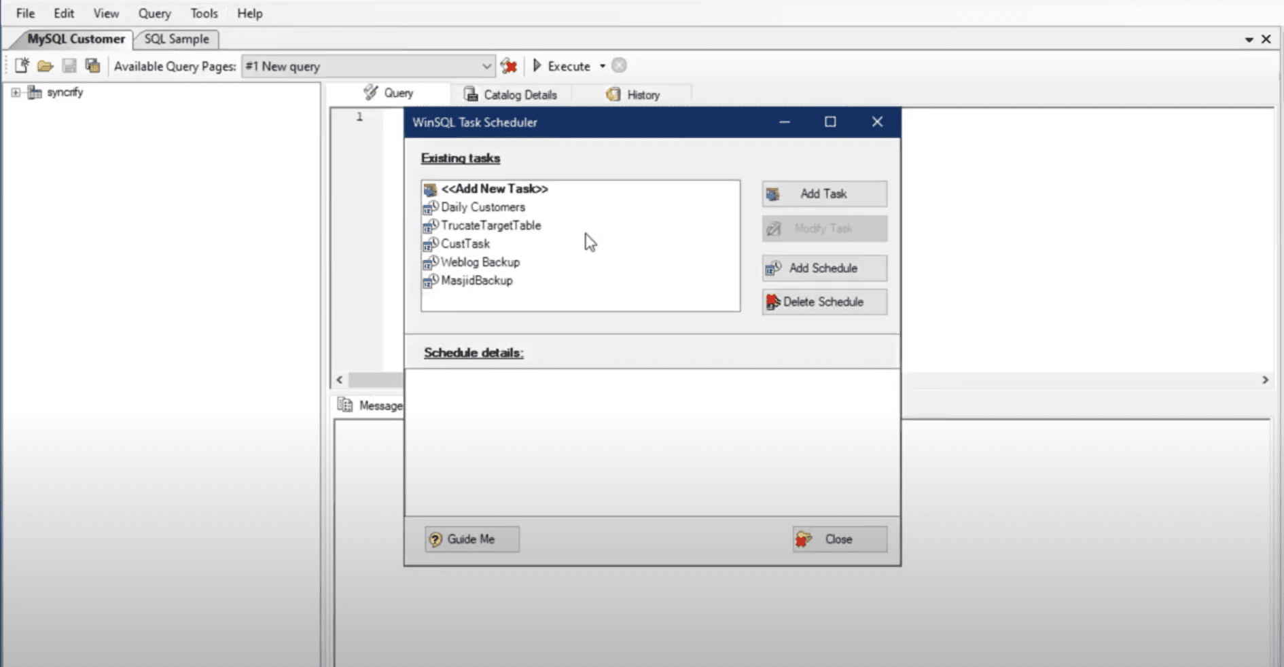The width and height of the screenshot is (1284, 667).
Task: Click the Weblog Backup schedule icon
Action: 431,262
